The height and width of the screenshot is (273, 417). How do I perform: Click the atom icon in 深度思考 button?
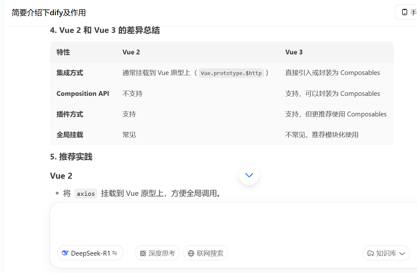pyautogui.click(x=143, y=253)
